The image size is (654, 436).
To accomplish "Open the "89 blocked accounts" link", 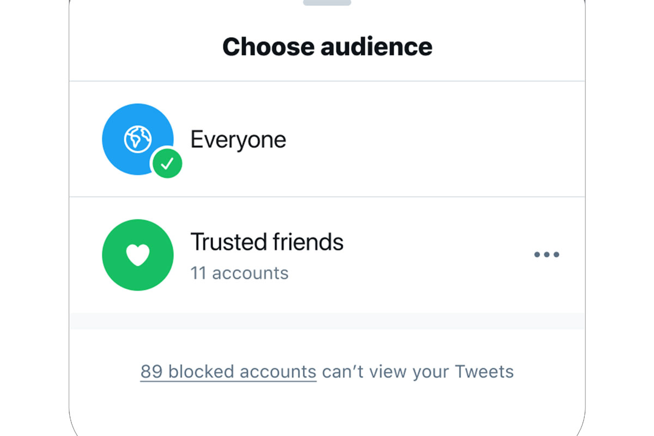I will [x=228, y=372].
